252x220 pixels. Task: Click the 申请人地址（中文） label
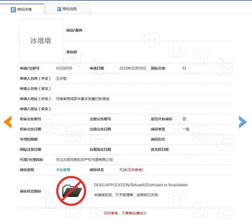coord(35,99)
